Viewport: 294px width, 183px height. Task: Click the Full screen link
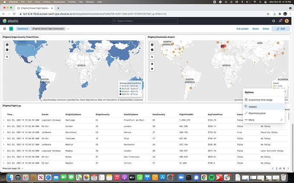click(x=242, y=29)
